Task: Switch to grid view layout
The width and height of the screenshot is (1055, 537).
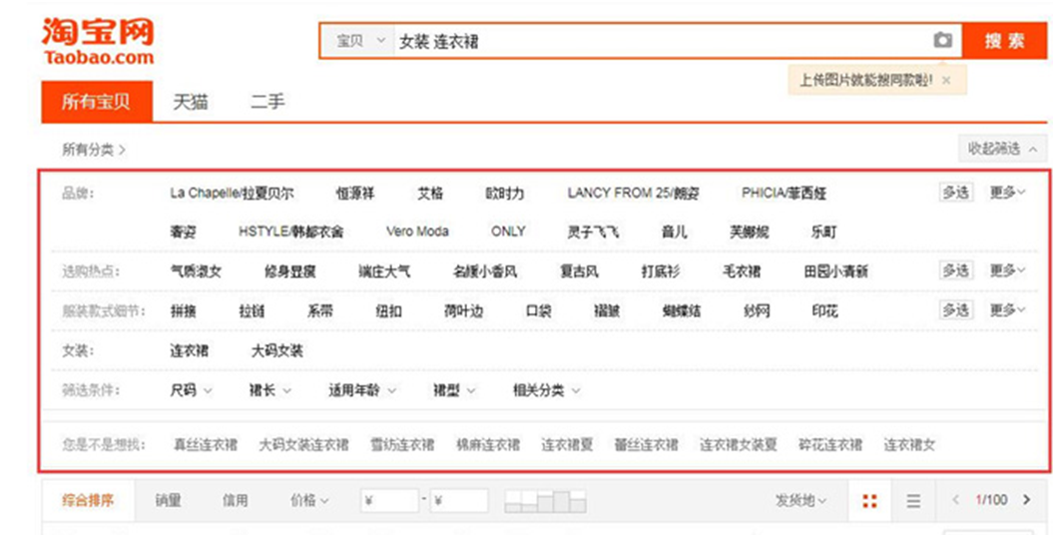Action: (x=869, y=501)
